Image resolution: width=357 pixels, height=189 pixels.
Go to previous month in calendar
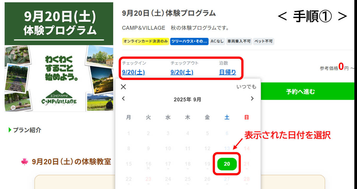[124, 99]
